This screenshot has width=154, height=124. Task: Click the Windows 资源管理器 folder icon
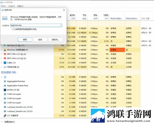(x=5, y=50)
